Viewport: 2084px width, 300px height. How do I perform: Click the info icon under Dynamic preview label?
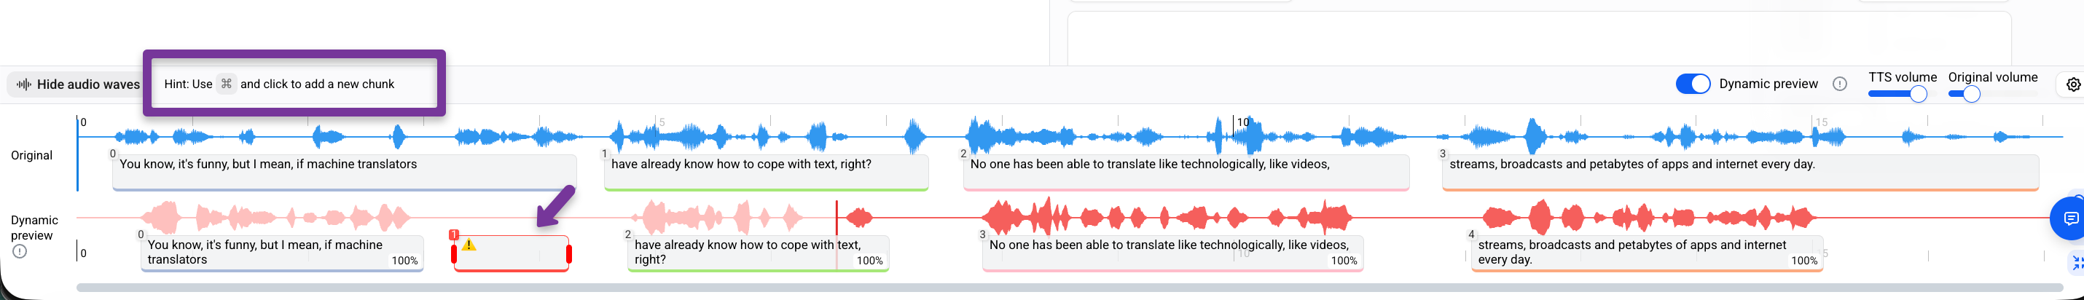tap(20, 251)
